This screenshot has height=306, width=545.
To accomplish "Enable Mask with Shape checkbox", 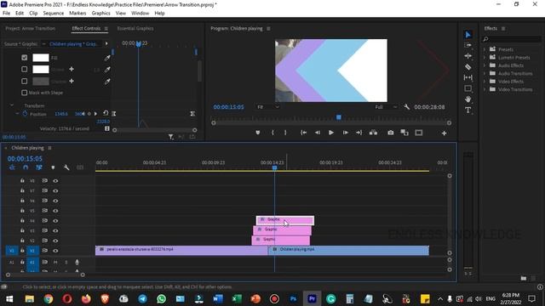I will (x=25, y=93).
